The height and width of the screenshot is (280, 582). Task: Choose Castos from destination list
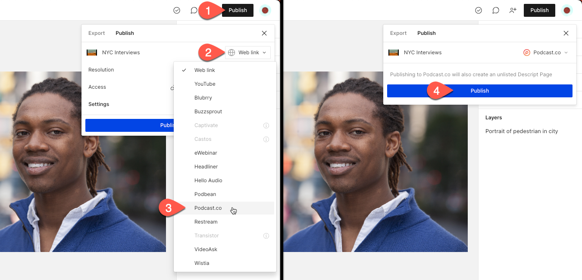tap(225, 139)
